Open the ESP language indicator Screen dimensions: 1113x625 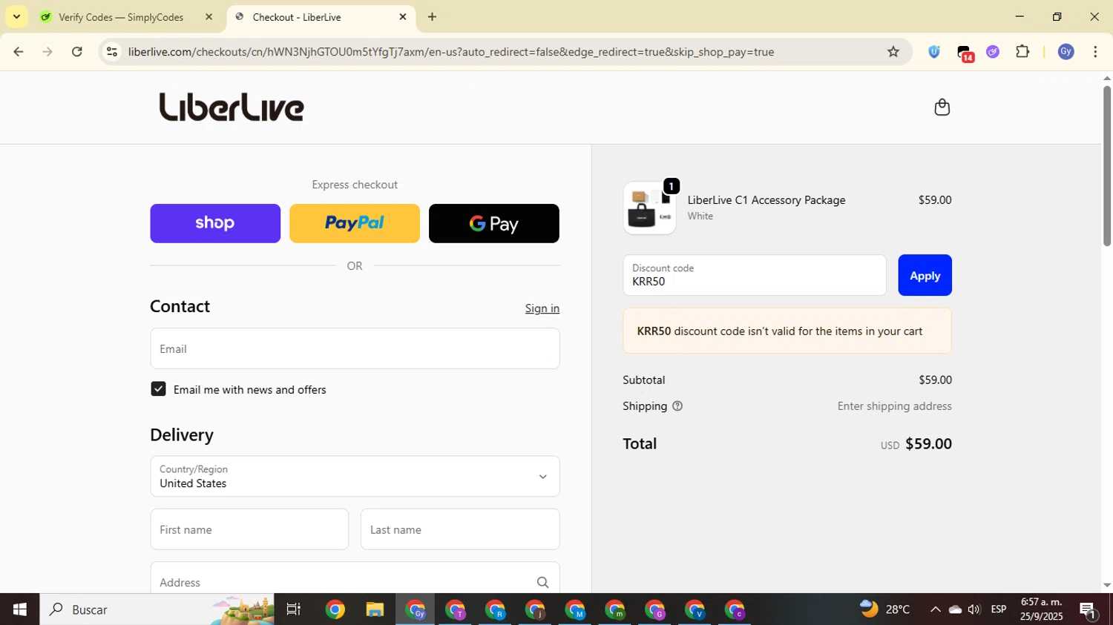pos(999,609)
